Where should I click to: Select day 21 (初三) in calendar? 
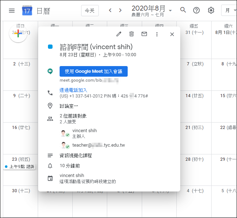[195, 128]
